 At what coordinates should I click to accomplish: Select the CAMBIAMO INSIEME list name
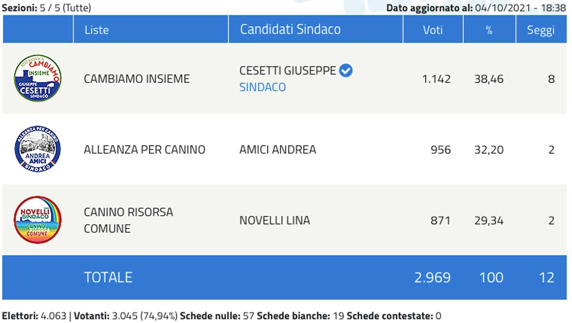click(136, 79)
